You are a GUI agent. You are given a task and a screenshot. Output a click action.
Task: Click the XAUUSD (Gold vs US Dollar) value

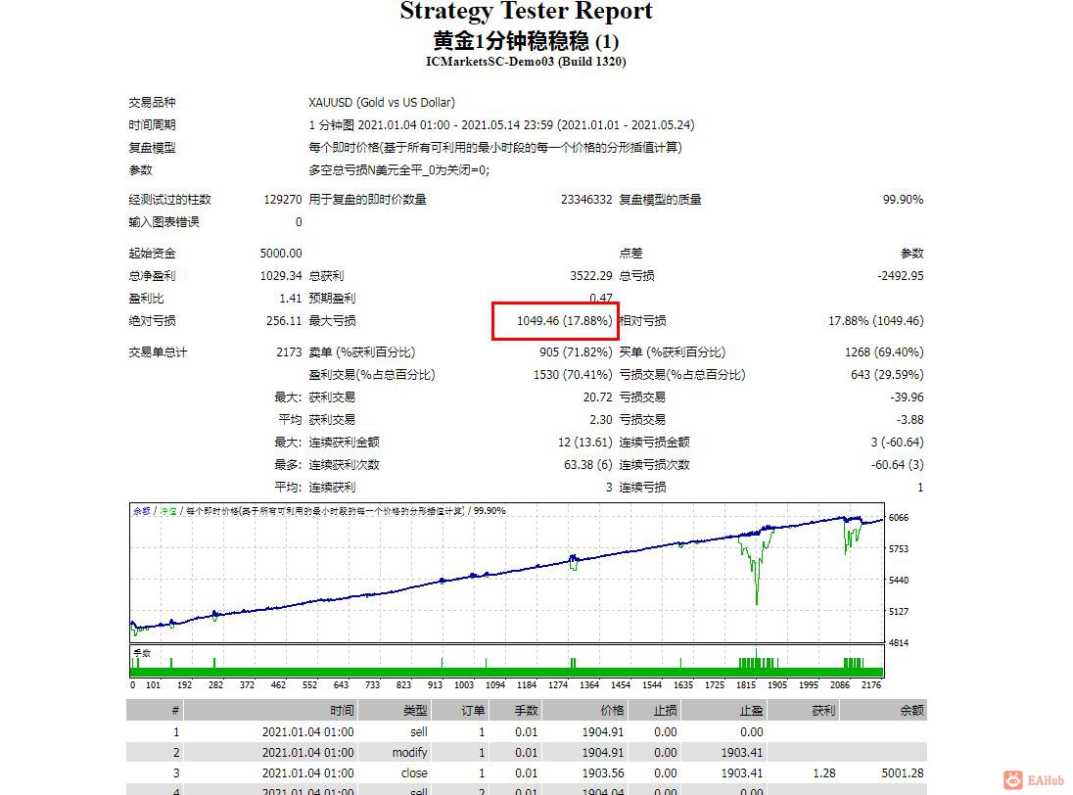click(x=381, y=103)
